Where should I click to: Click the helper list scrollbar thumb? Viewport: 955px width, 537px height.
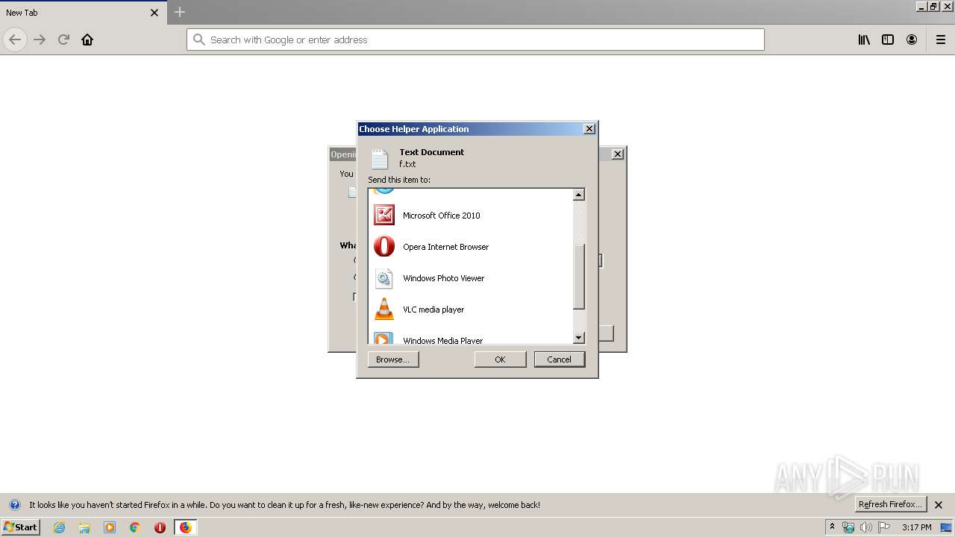(x=578, y=276)
